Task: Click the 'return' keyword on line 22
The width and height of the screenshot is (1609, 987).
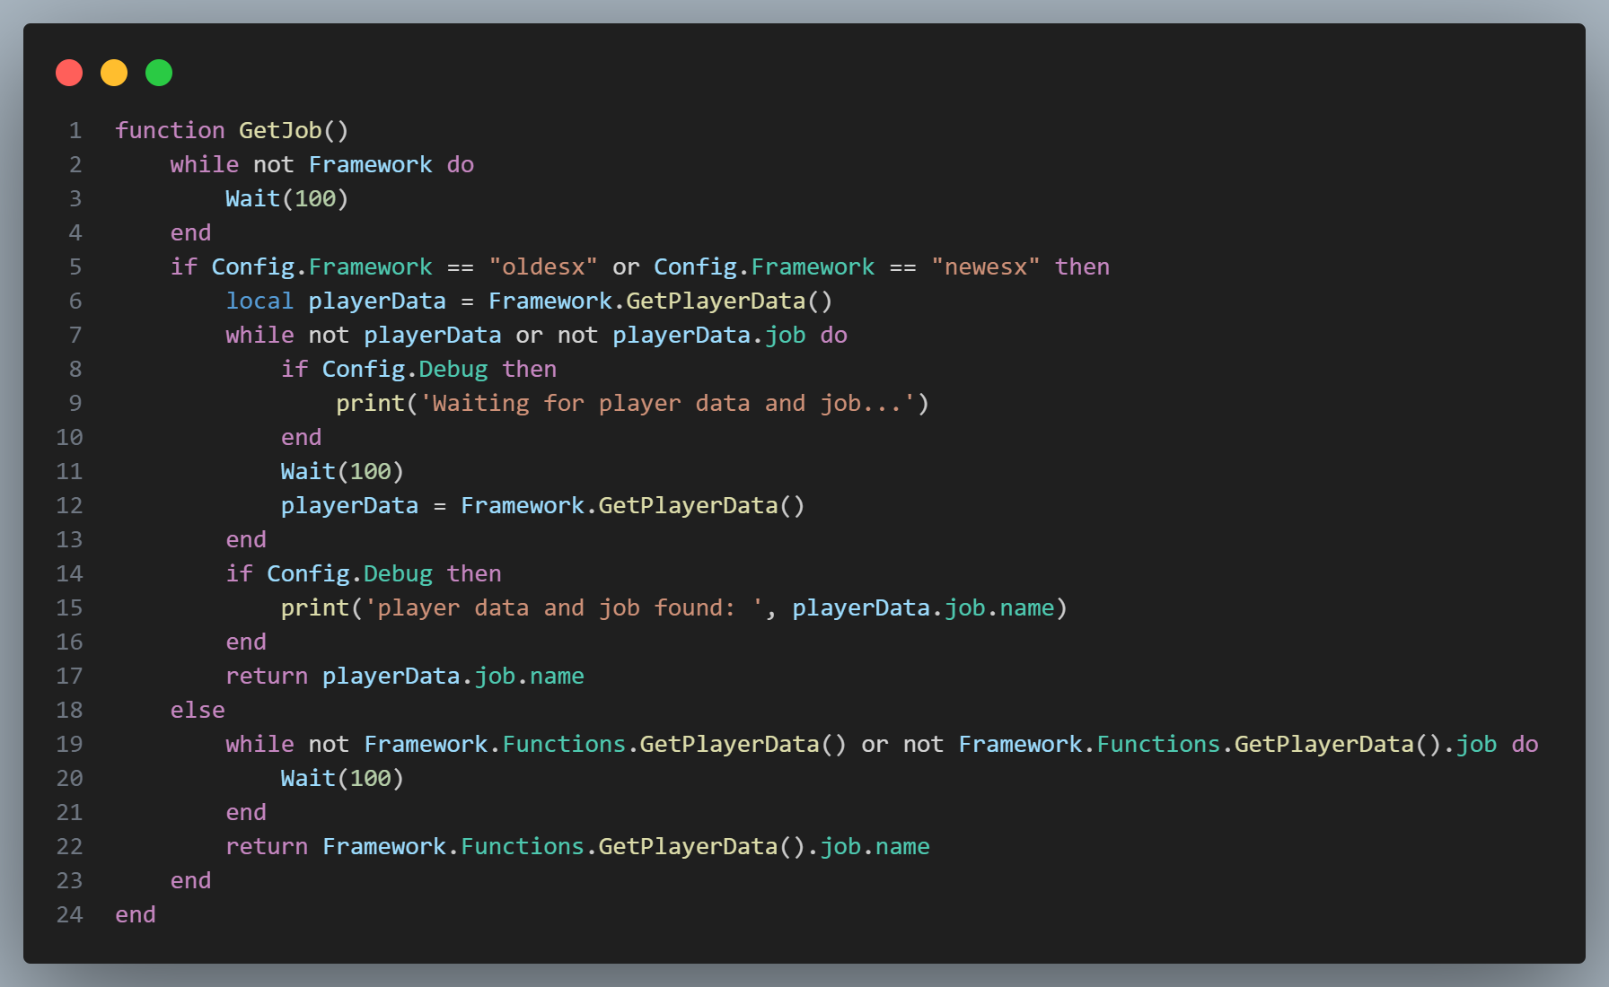Action: click(x=266, y=847)
